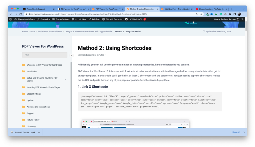Click the site info lock icon
This screenshot has height=147, width=255.
tap(26, 14)
